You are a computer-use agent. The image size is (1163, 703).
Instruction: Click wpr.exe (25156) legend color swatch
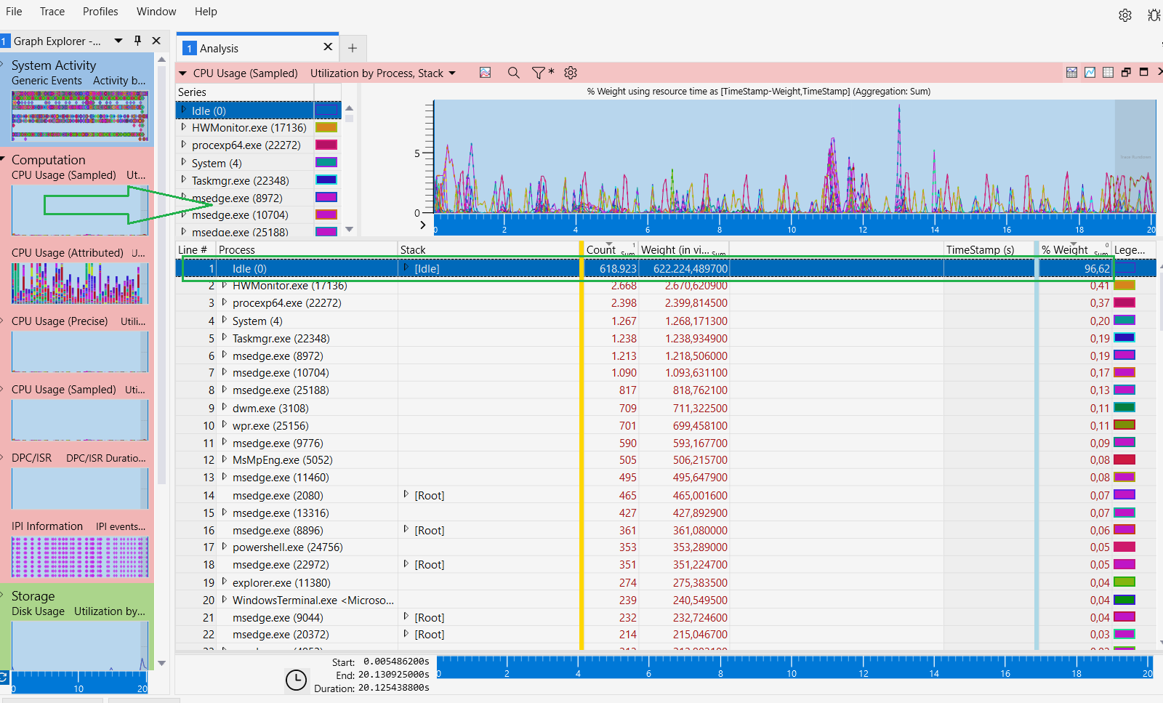(x=1124, y=425)
